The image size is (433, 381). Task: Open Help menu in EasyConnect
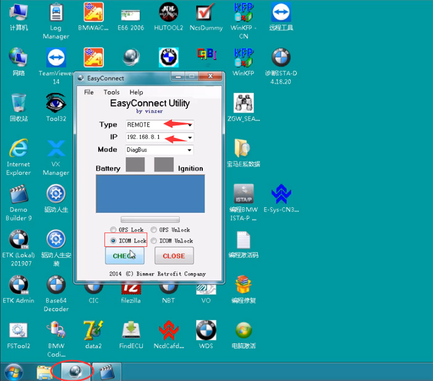pyautogui.click(x=137, y=92)
